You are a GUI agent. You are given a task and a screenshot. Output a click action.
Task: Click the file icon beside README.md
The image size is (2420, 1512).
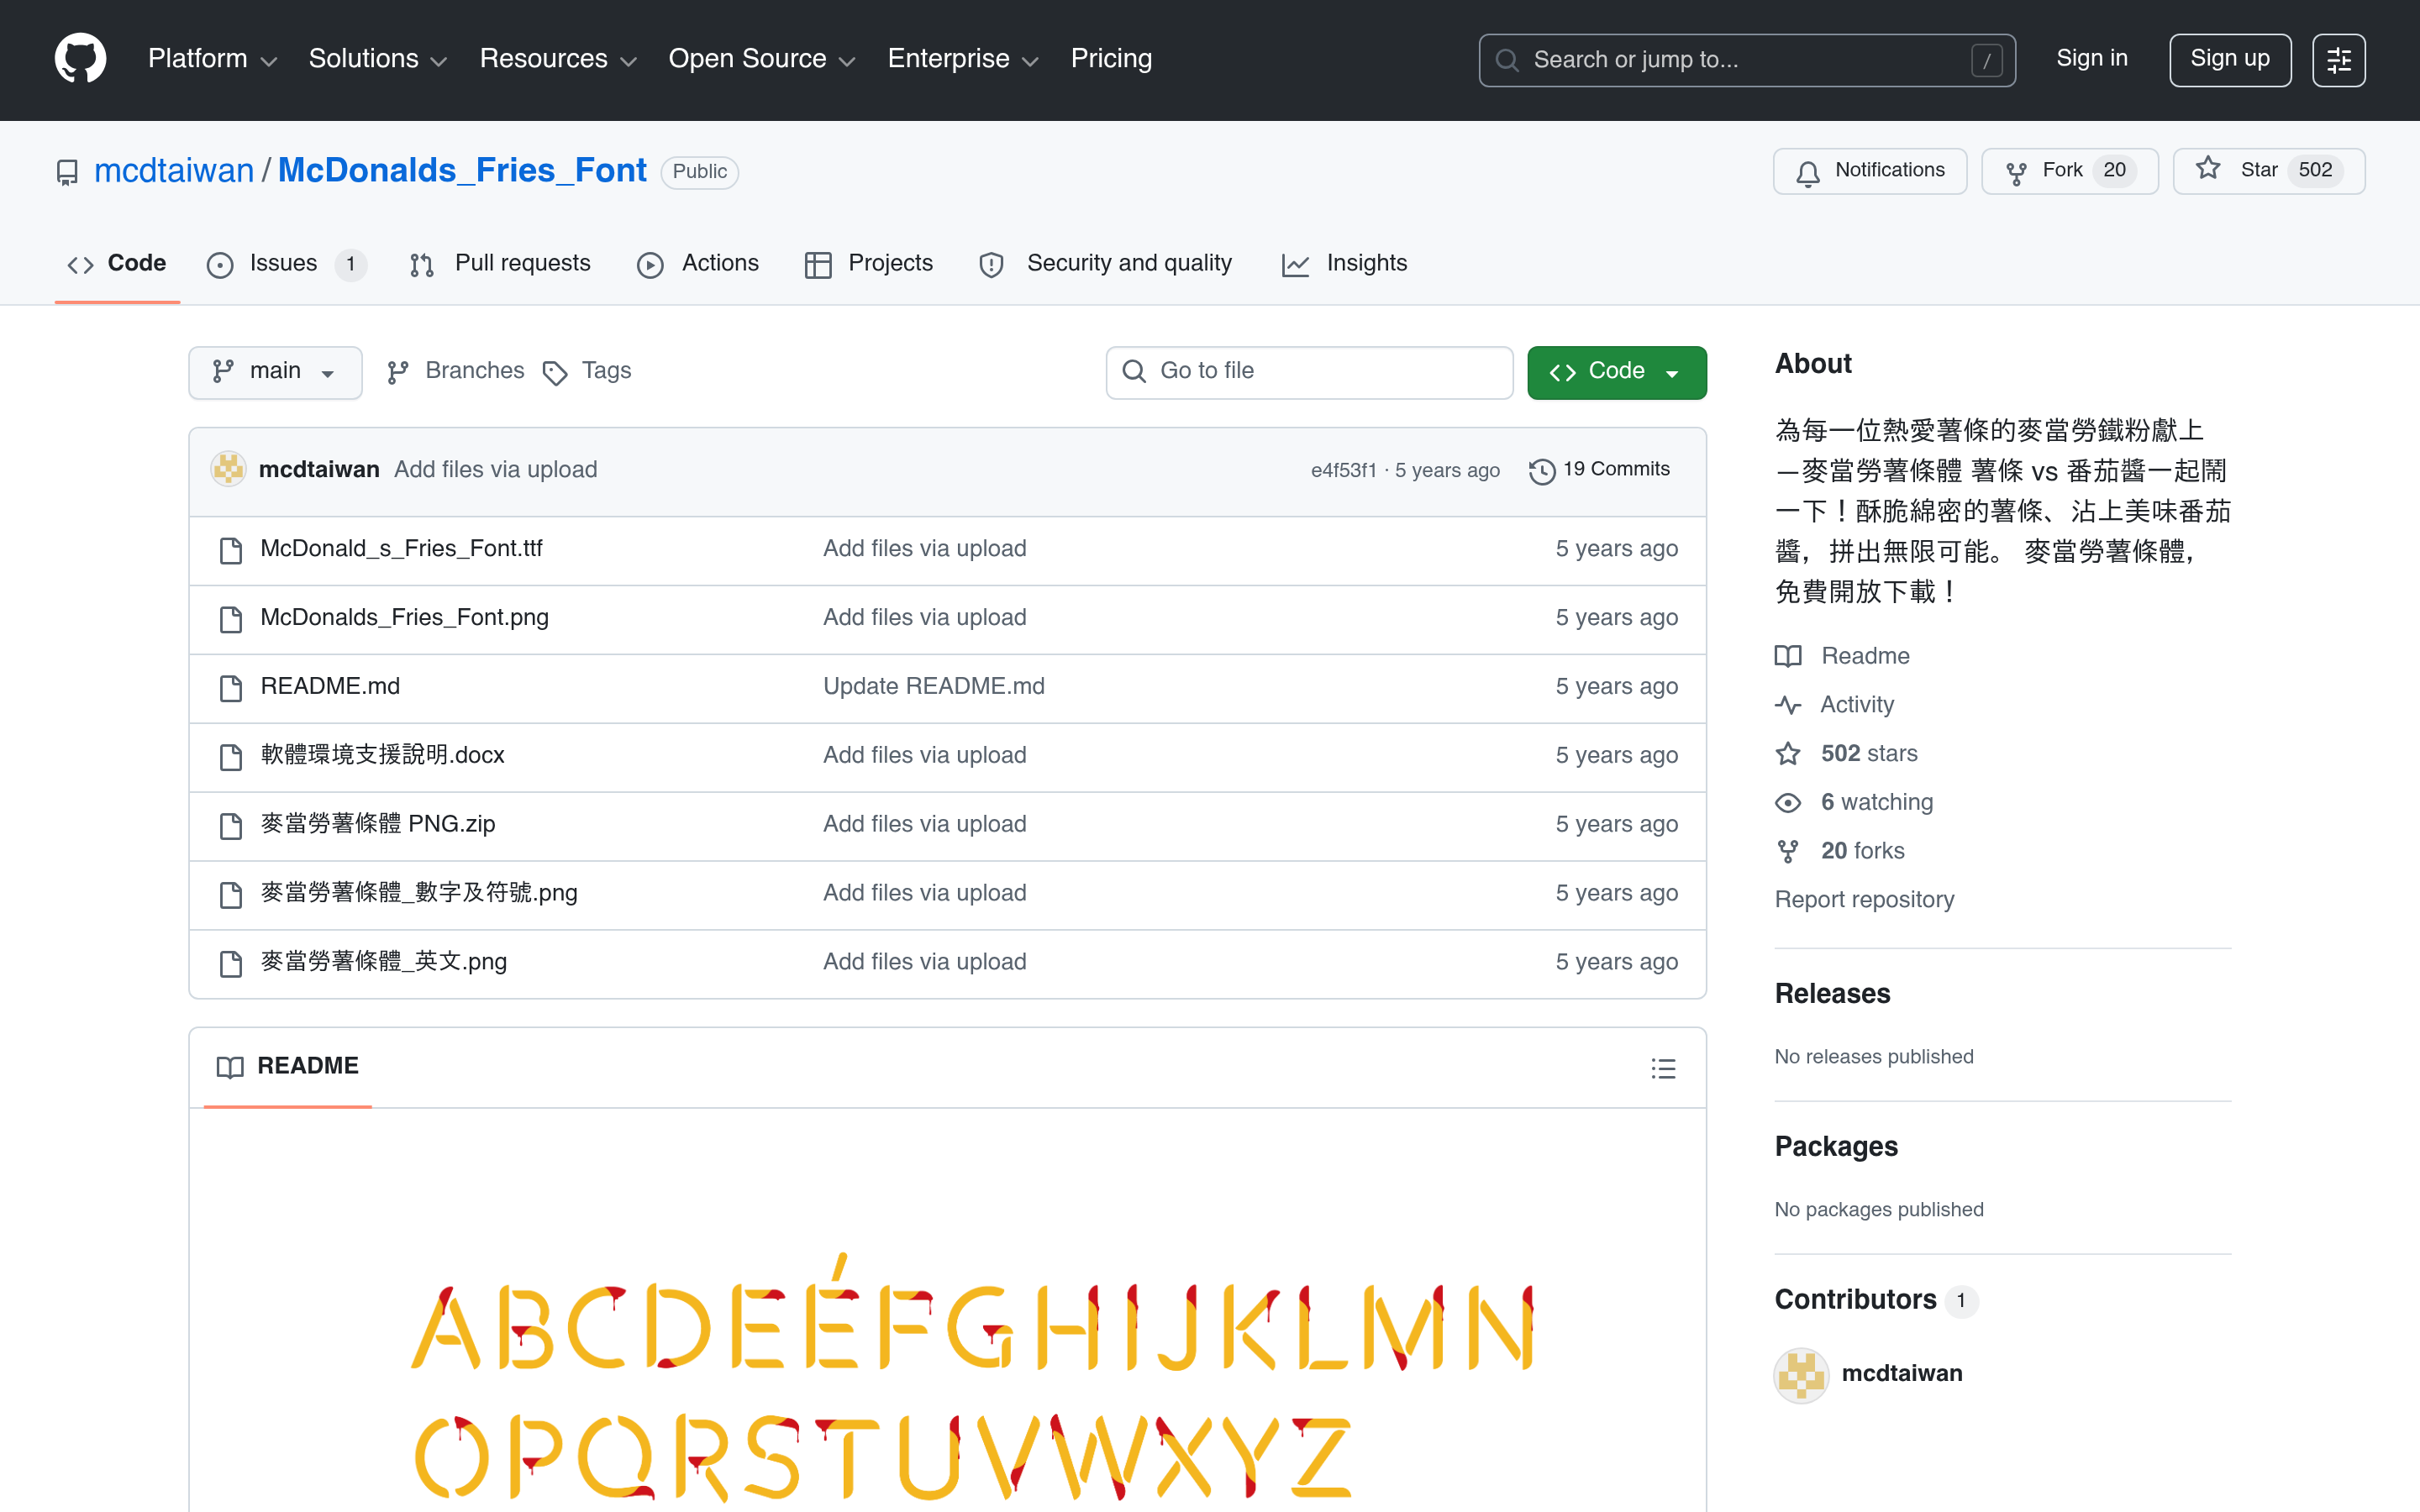click(231, 688)
